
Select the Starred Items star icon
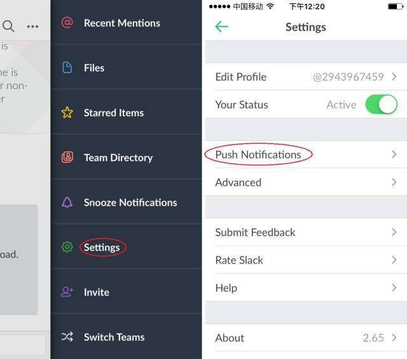tap(67, 113)
